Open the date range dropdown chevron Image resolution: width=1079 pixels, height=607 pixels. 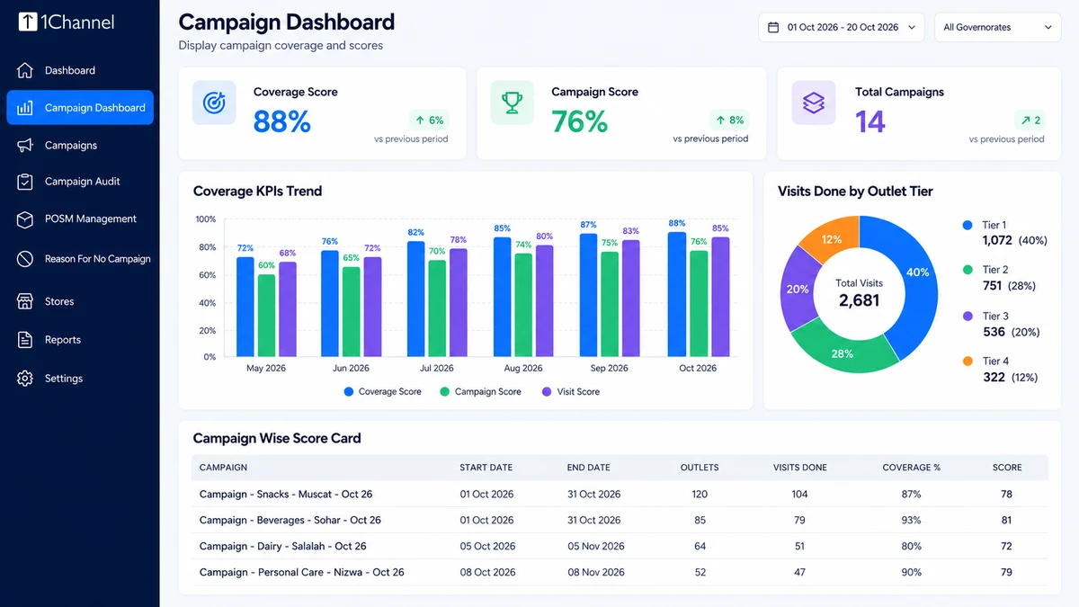click(x=912, y=27)
